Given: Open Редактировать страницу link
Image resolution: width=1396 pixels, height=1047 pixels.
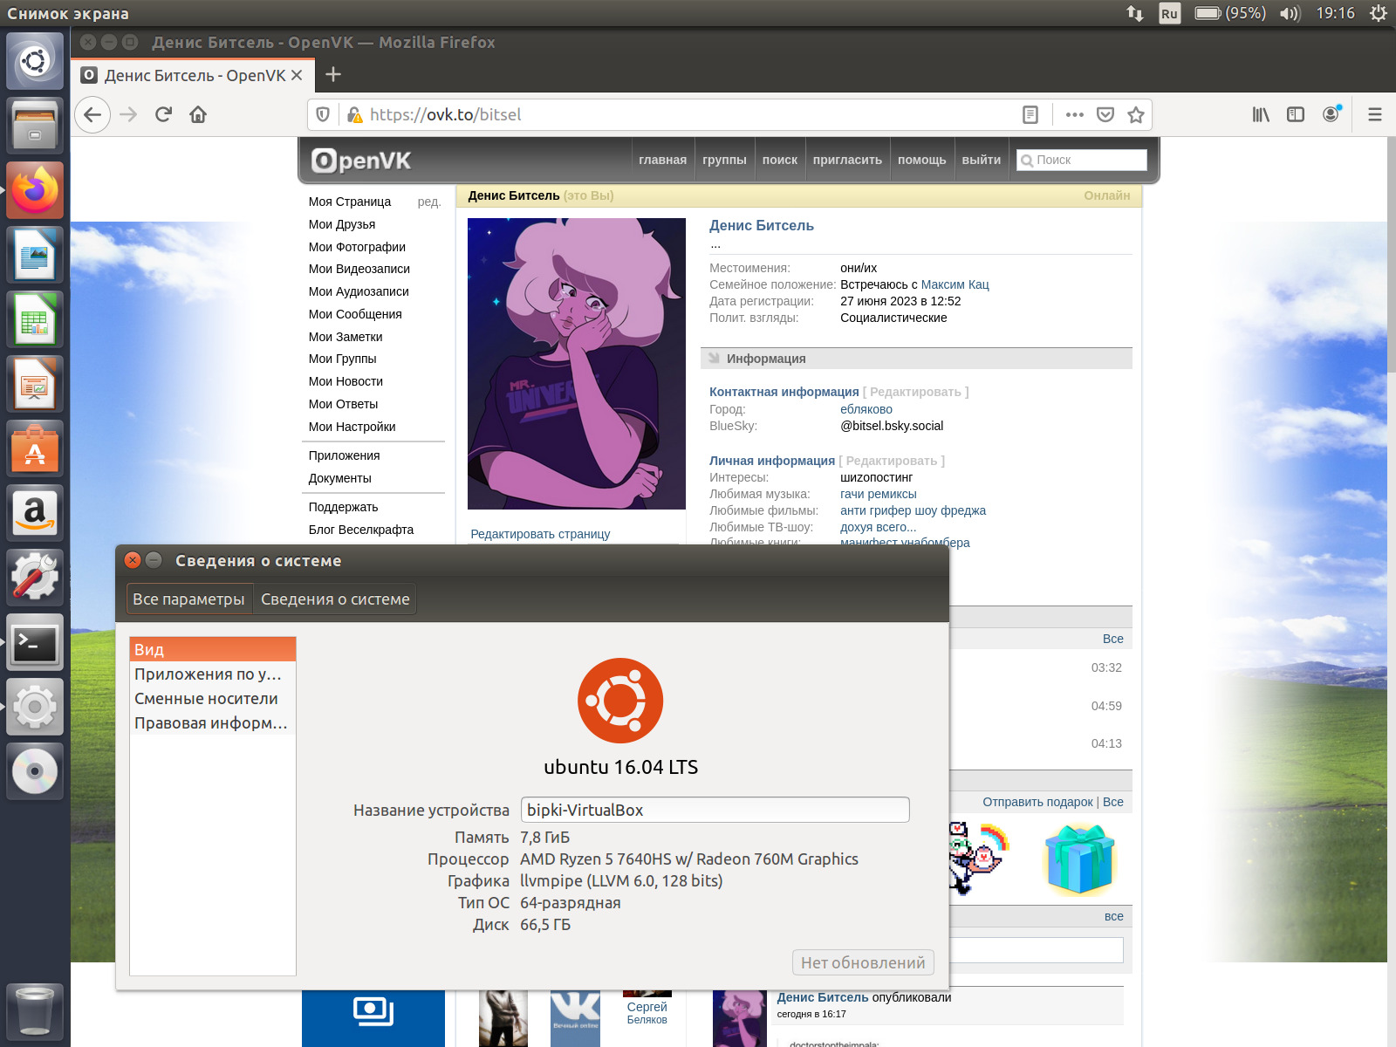Looking at the screenshot, I should click(x=540, y=534).
